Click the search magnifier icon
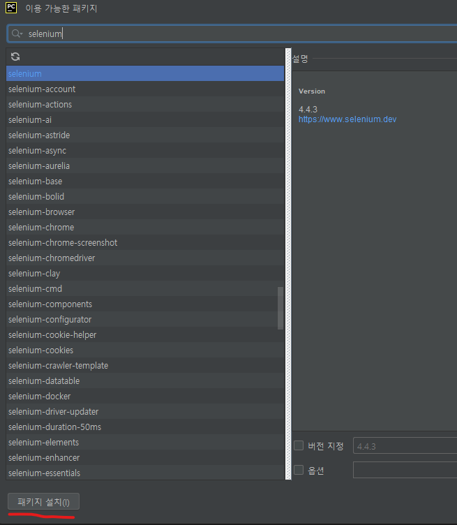This screenshot has width=457, height=525. coord(17,34)
